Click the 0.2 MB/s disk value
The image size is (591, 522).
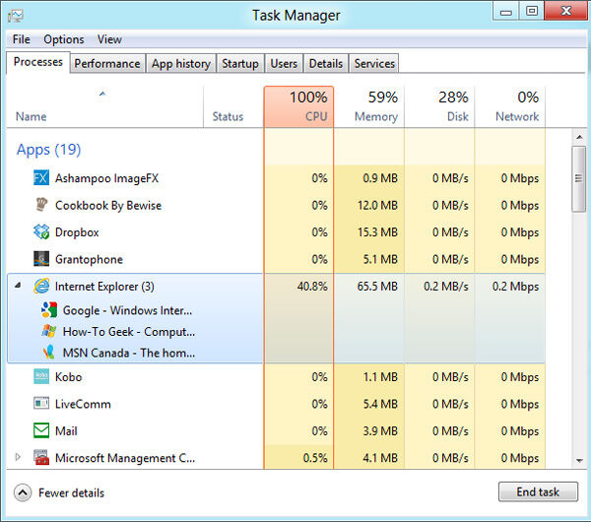tap(446, 287)
